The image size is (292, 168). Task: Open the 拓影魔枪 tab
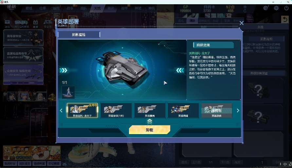click(x=79, y=35)
